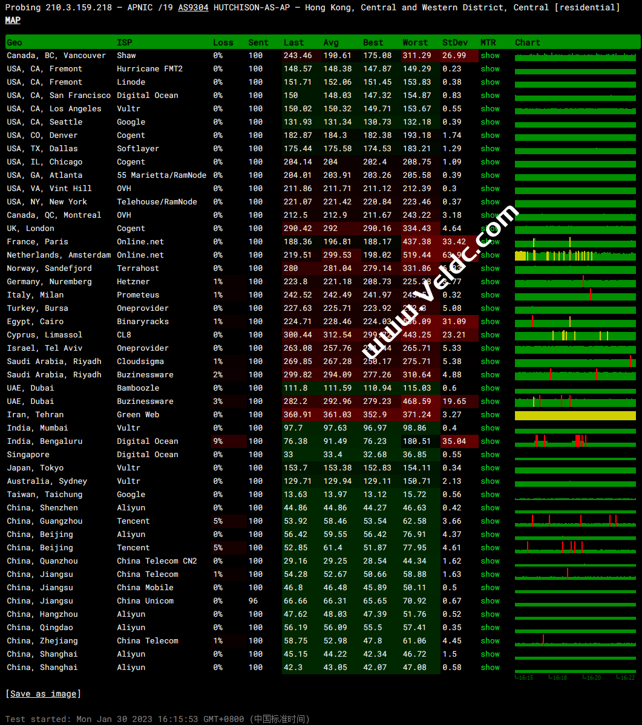Click the Geo column header
Image resolution: width=642 pixels, height=725 pixels.
15,42
